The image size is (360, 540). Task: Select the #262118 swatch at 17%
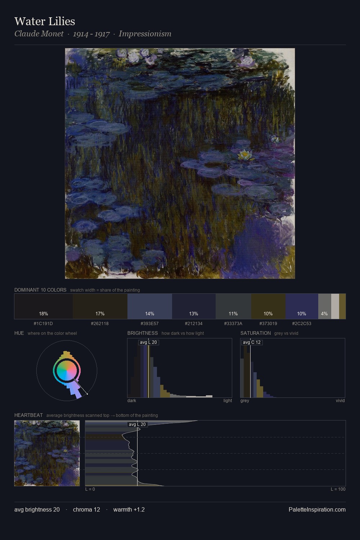[100, 306]
